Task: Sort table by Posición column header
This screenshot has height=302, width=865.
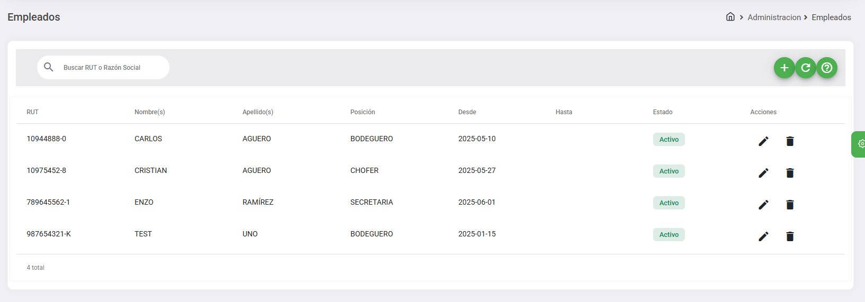Action: click(362, 112)
